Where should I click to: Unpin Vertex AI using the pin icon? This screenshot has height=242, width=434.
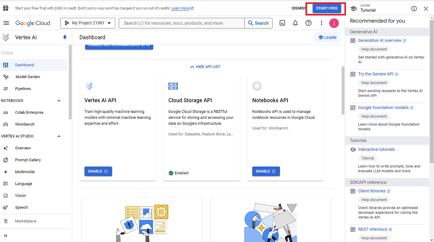(65, 38)
